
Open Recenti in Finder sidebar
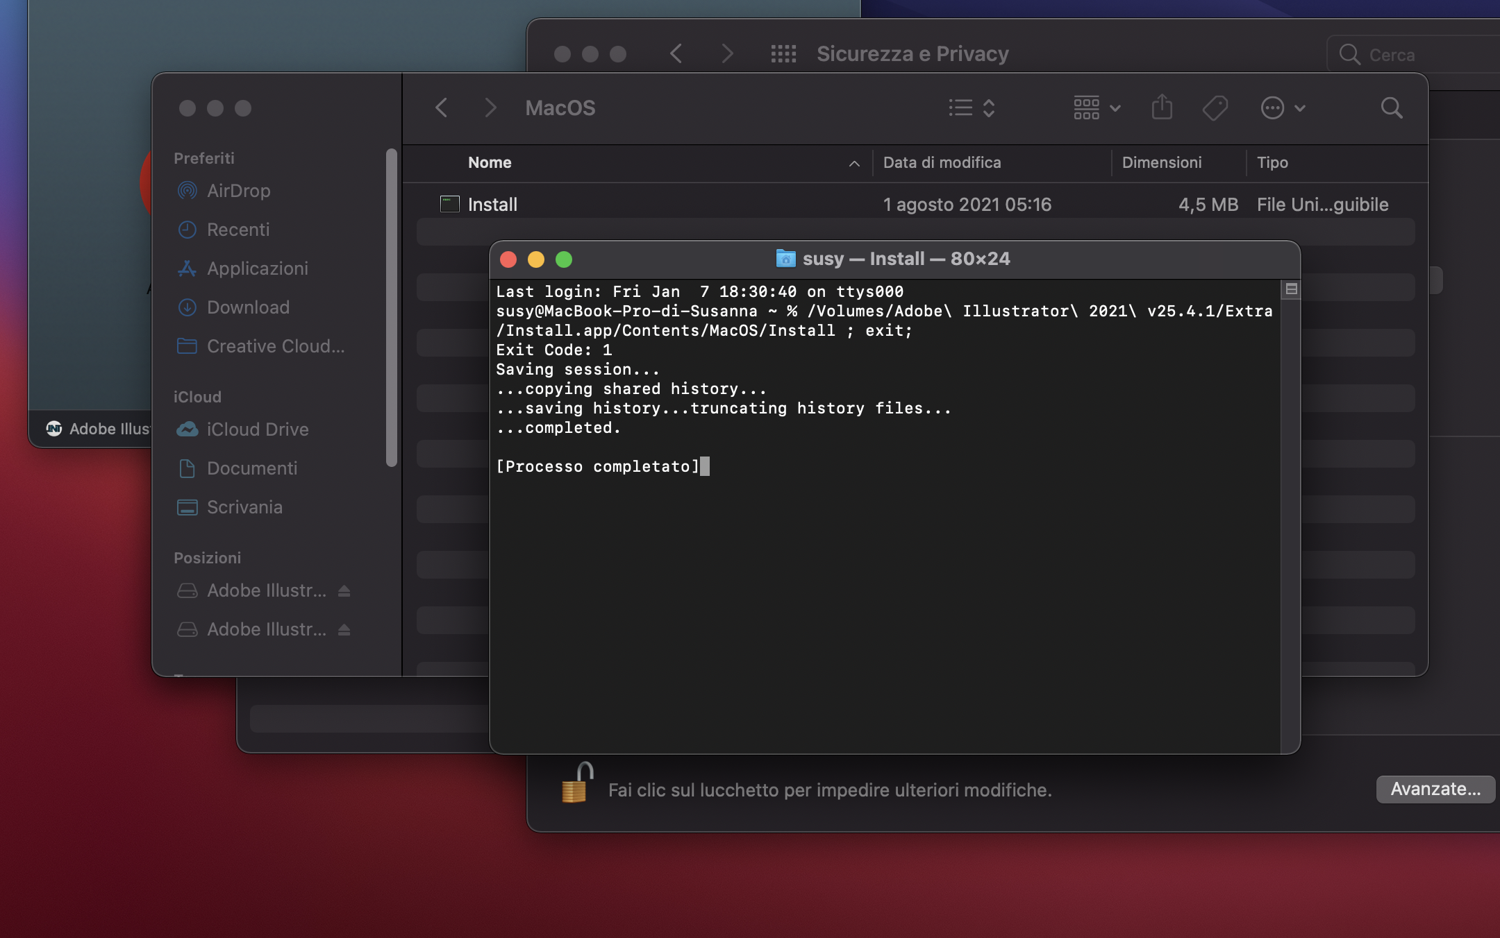pos(238,230)
